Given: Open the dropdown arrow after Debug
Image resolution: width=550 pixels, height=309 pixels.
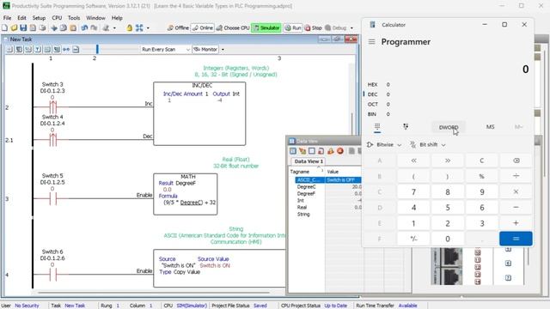Looking at the screenshot, I should point(351,28).
